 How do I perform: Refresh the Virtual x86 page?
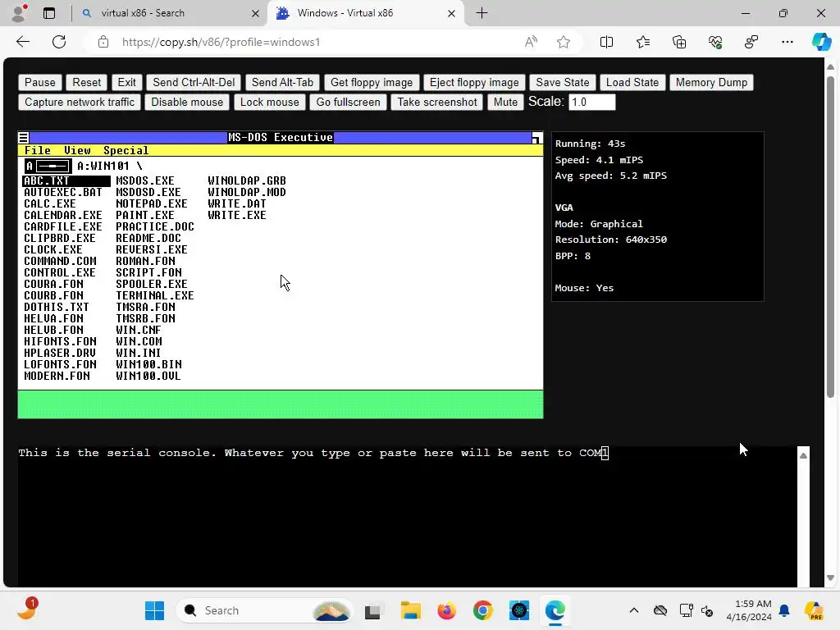pos(59,42)
